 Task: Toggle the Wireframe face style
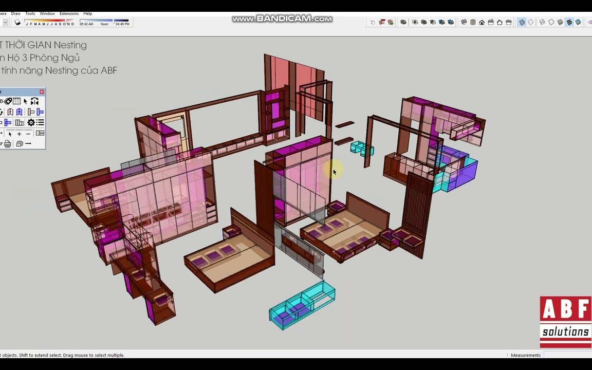coord(541,22)
